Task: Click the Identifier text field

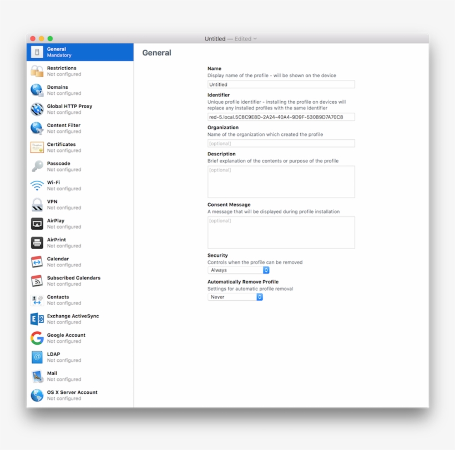Action: point(281,117)
